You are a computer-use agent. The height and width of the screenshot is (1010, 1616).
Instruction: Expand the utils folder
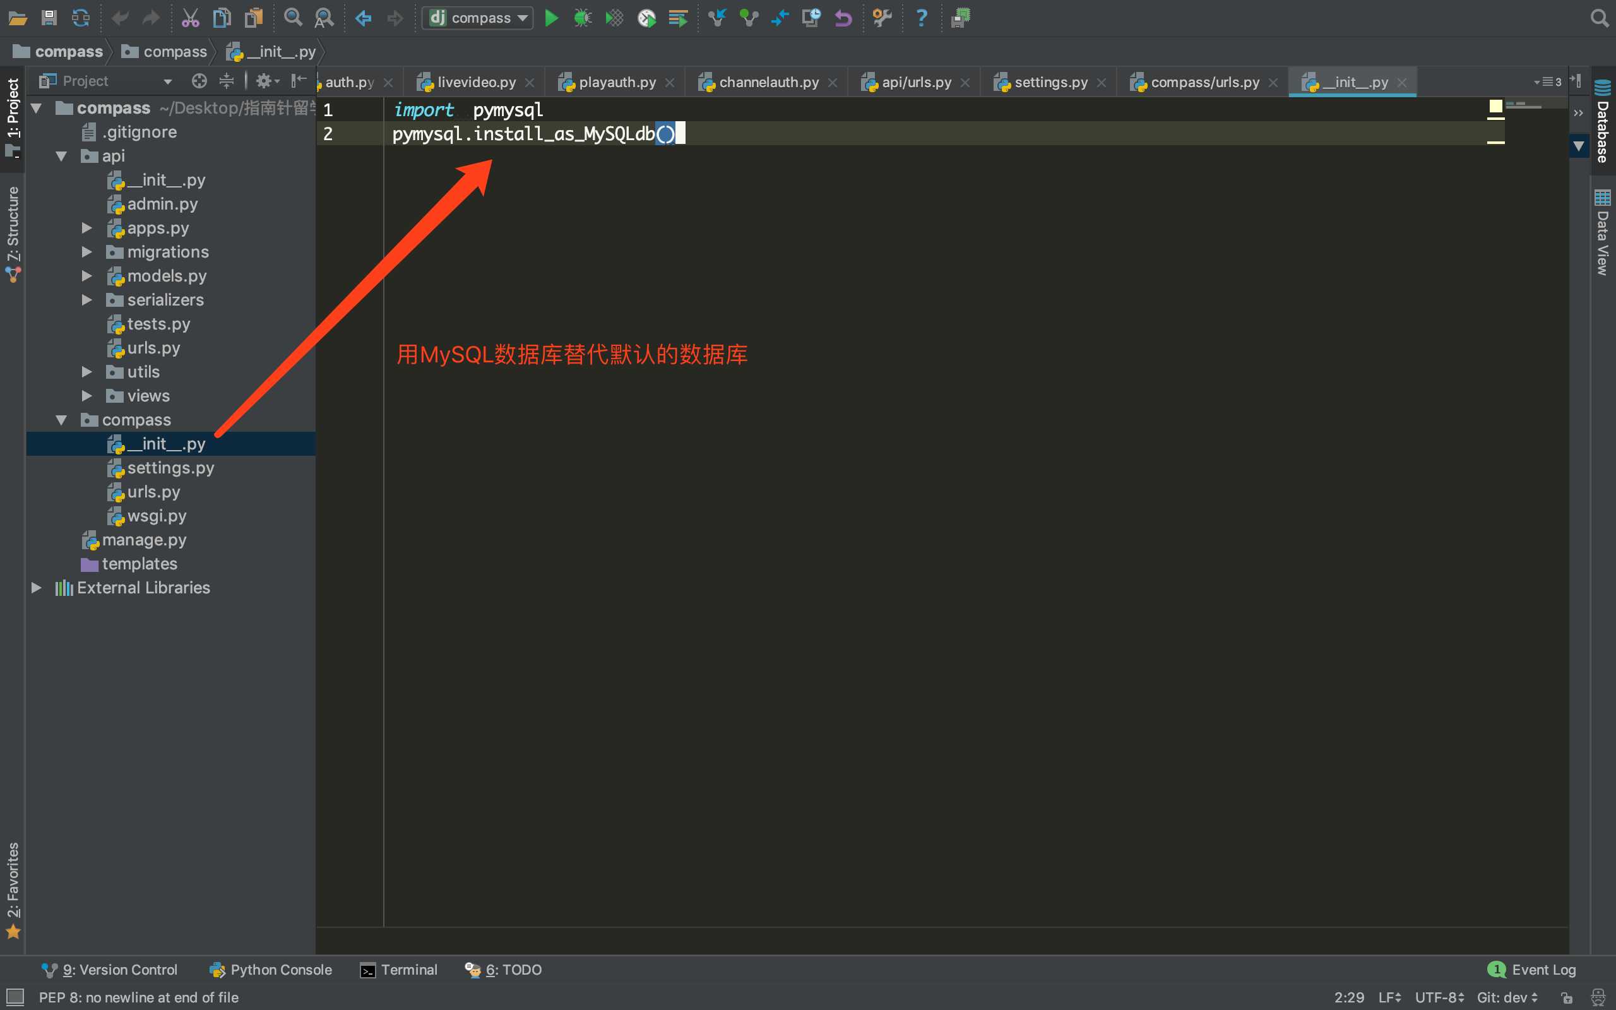coord(87,371)
